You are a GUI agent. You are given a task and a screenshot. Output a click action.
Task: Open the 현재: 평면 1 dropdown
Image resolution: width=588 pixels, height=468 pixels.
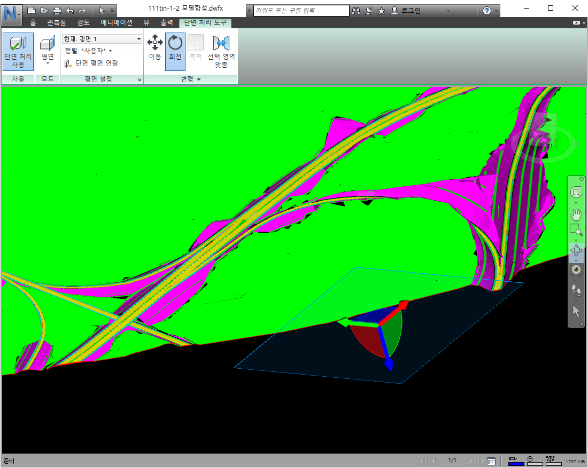138,38
